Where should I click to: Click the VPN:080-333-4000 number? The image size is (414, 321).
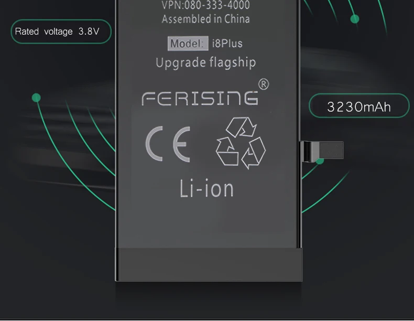[205, 5]
